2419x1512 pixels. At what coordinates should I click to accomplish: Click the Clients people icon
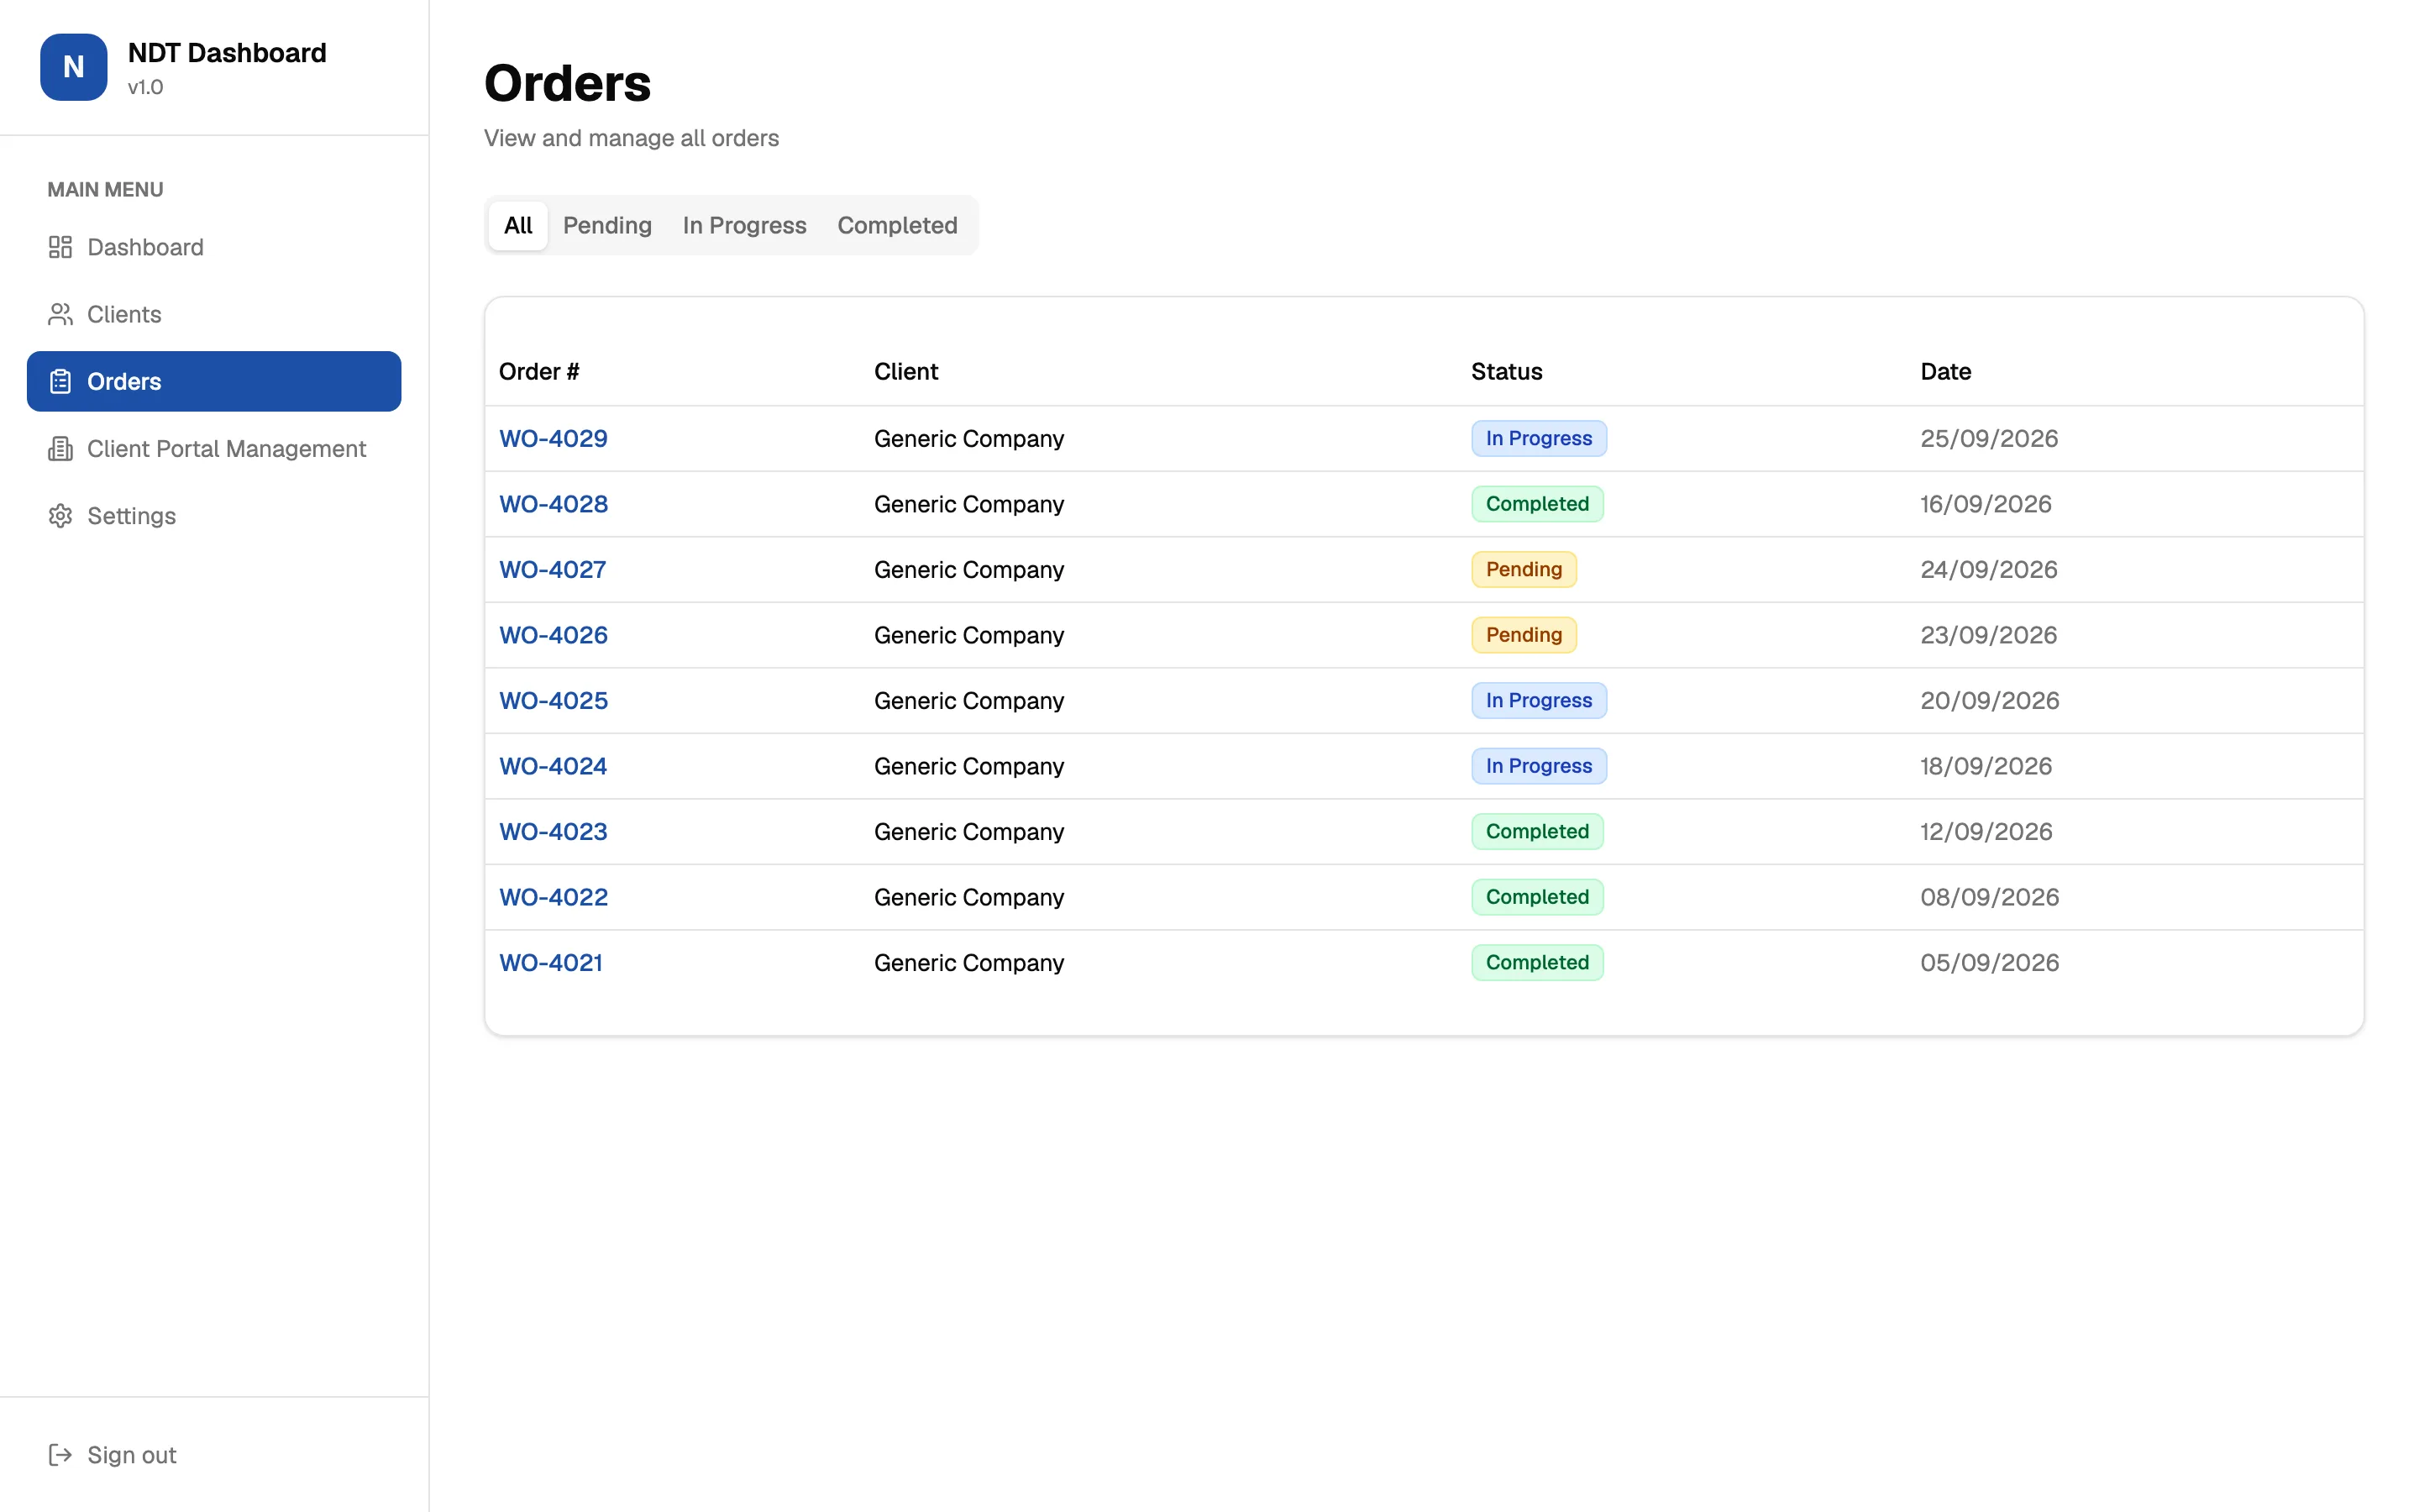[60, 314]
